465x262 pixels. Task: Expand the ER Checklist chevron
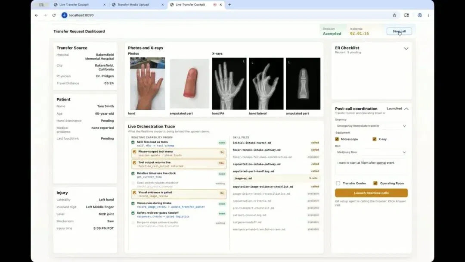pos(406,49)
